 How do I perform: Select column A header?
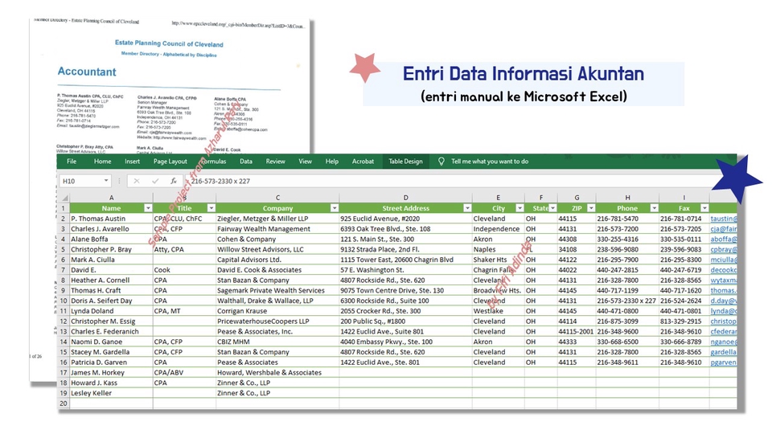pos(111,198)
